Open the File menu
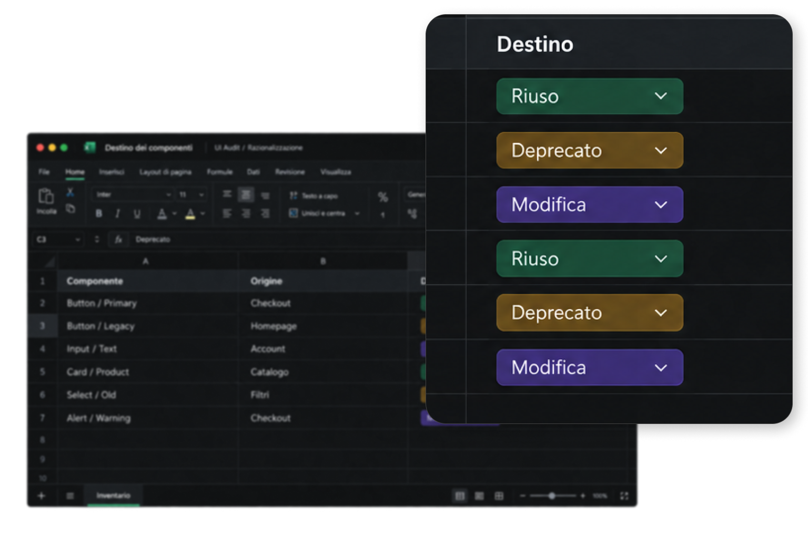The width and height of the screenshot is (808, 538). [x=44, y=172]
